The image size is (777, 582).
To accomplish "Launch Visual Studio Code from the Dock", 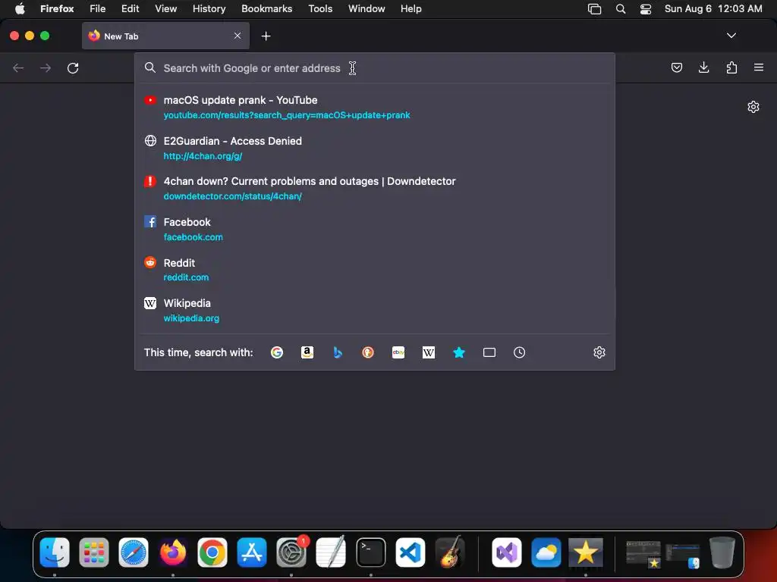I will click(411, 552).
